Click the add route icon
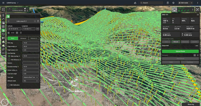The image size is (201, 106). 3,10
